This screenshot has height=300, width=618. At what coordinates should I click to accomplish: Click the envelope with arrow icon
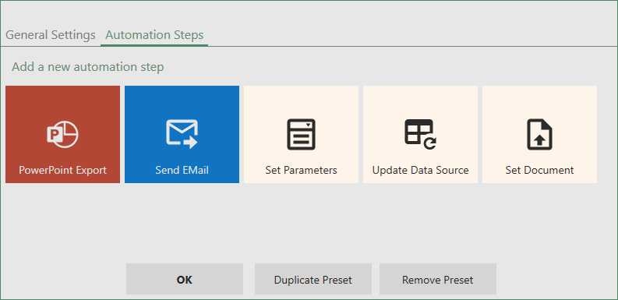tap(182, 134)
